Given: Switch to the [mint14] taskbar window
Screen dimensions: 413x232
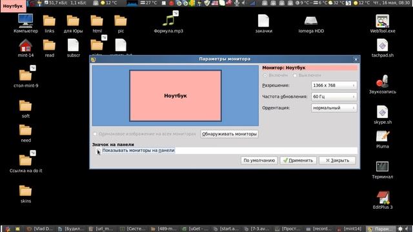Looking at the screenshot, I should pyautogui.click(x=350, y=229).
